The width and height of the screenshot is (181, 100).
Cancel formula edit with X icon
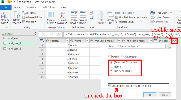click(x=43, y=34)
